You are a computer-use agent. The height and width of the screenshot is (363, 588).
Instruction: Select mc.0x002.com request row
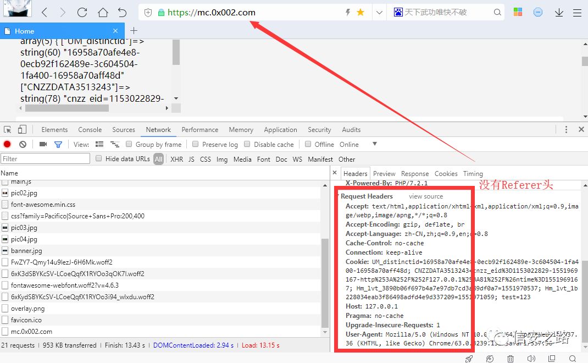click(160, 332)
